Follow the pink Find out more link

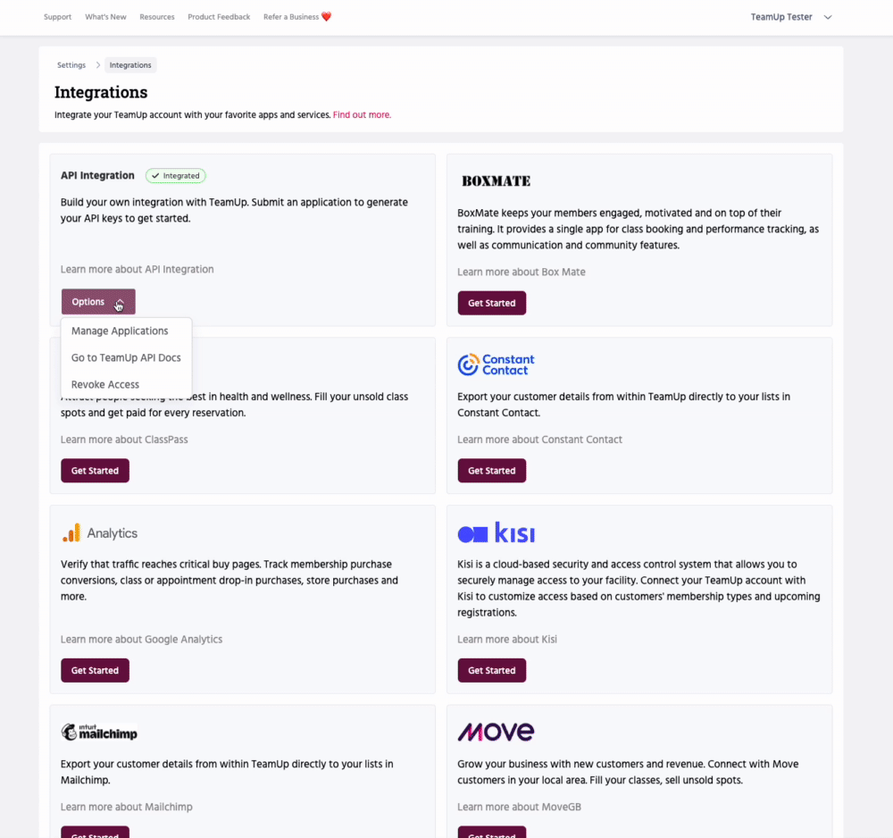pyautogui.click(x=362, y=115)
